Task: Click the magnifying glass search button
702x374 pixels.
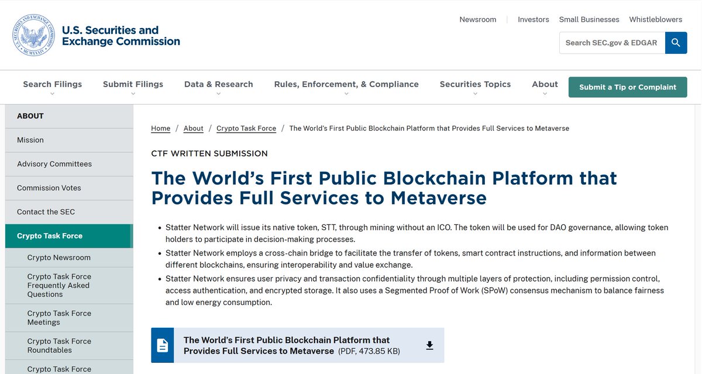Action: click(x=676, y=43)
